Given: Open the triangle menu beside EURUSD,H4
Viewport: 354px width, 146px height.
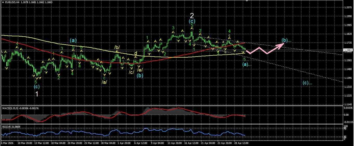Looking at the screenshot, I should click(3, 2).
